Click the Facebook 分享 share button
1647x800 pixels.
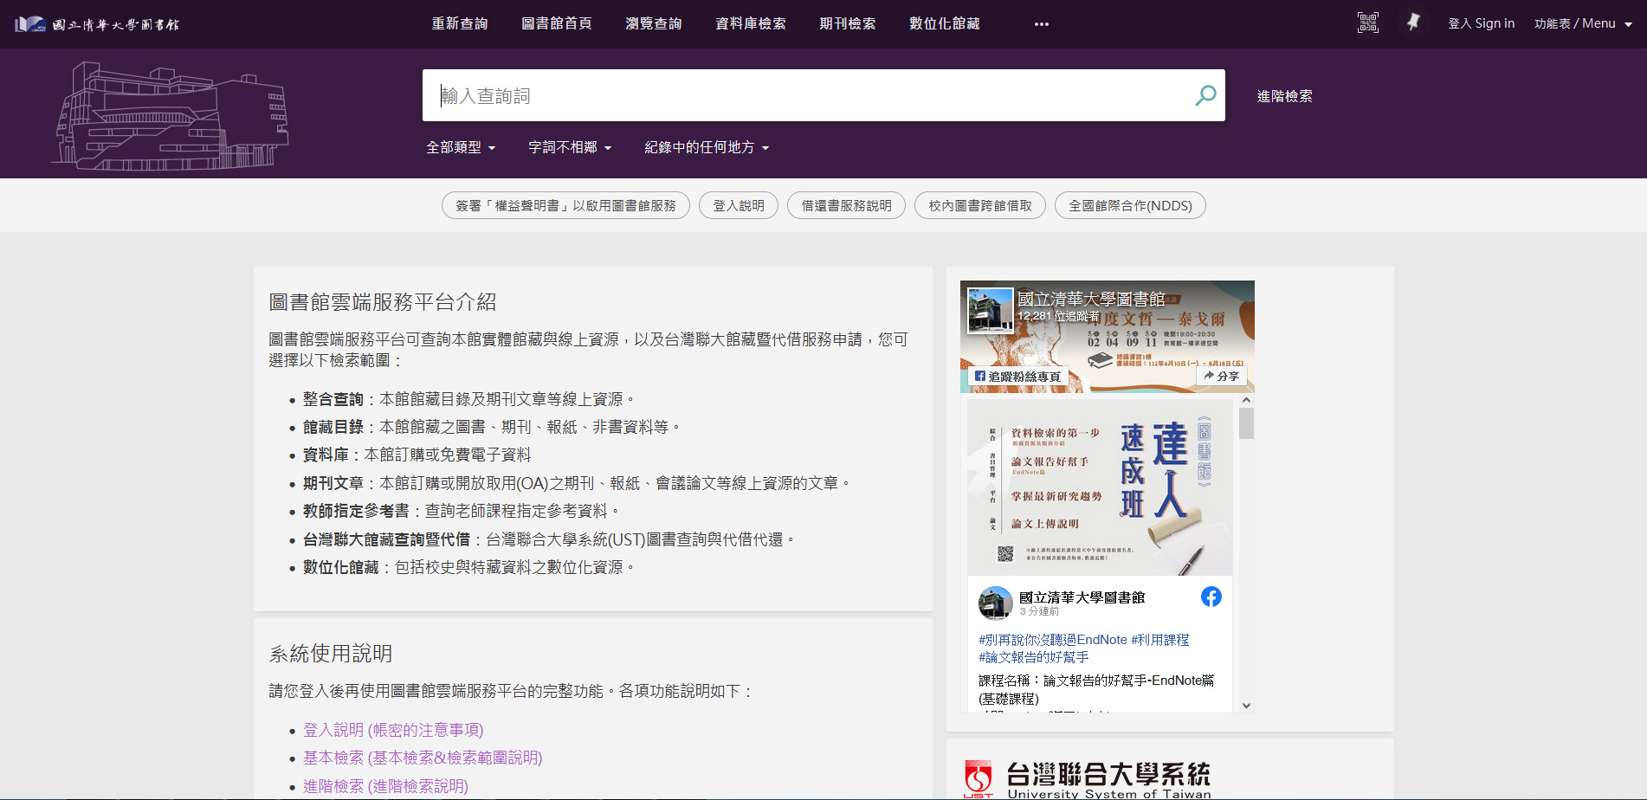tap(1221, 376)
